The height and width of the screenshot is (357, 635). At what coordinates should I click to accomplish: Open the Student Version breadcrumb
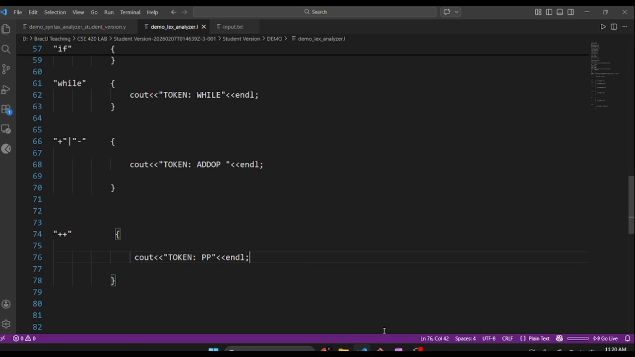point(241,39)
